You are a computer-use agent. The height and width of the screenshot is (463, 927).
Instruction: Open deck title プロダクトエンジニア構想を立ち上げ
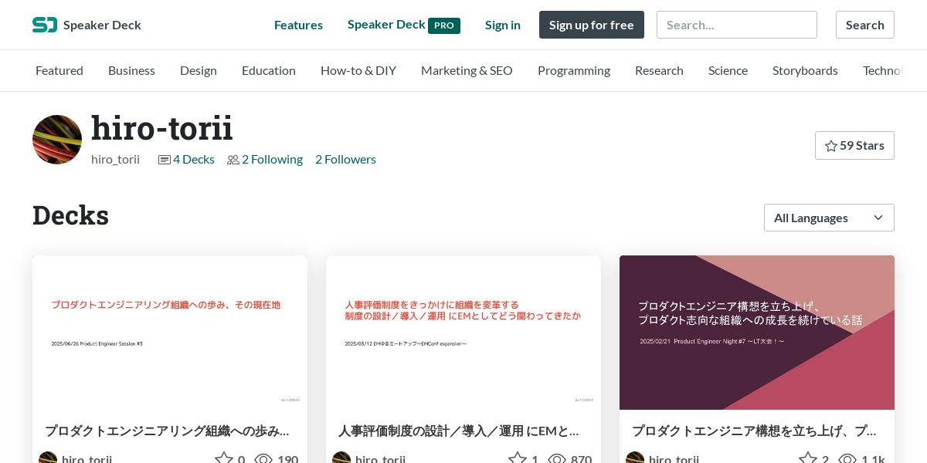[x=755, y=431]
